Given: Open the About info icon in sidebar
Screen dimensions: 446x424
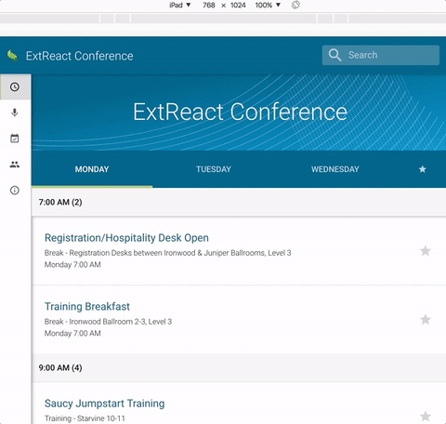Looking at the screenshot, I should pos(15,190).
